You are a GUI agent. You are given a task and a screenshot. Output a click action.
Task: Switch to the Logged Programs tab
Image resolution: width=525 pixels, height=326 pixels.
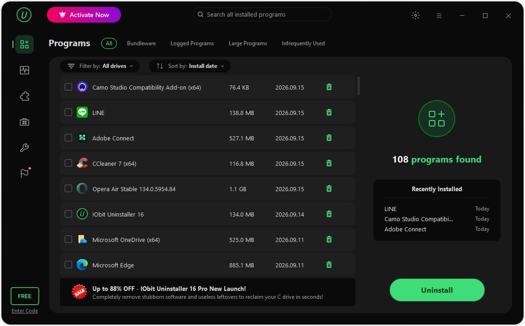click(192, 43)
